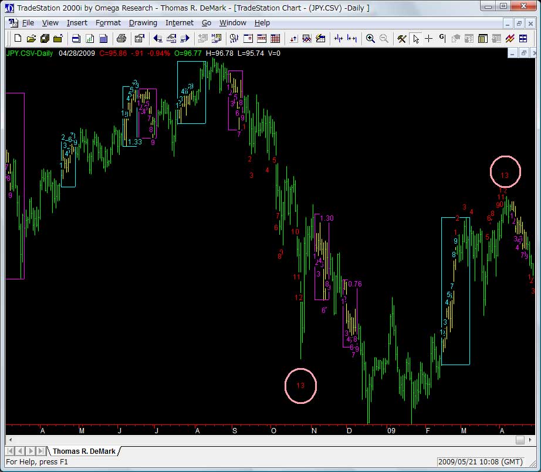The width and height of the screenshot is (541, 472).
Task: Click the Zoom In magnifier icon
Action: click(x=370, y=39)
